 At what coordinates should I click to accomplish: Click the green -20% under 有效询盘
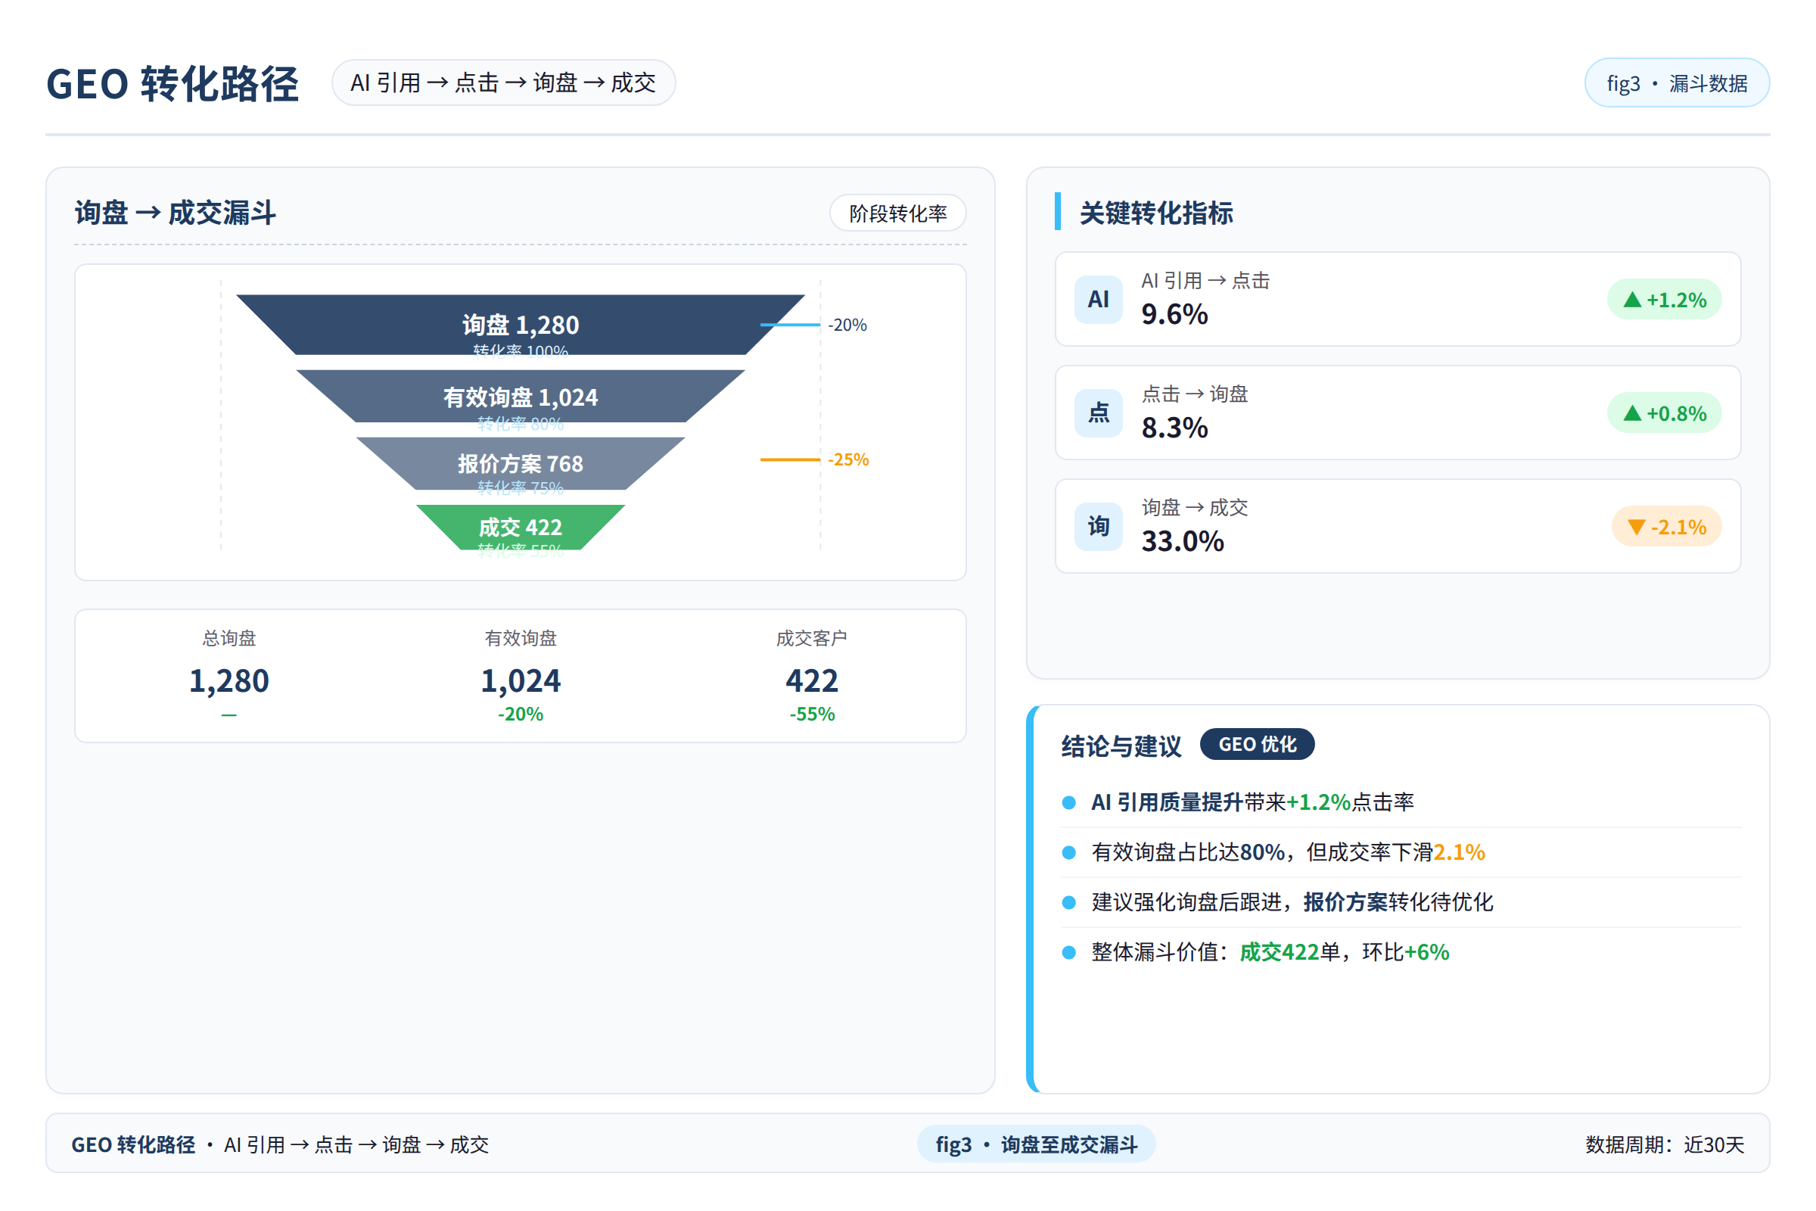point(521,714)
